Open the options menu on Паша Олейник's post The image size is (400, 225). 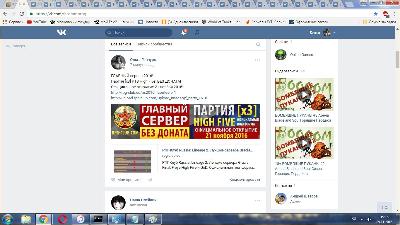(x=258, y=200)
